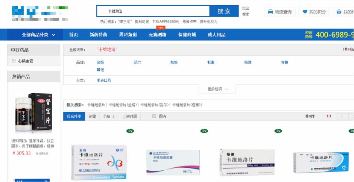354x182 pixels.
Task: Open the 新药特药 nav item
Action: tap(99, 35)
